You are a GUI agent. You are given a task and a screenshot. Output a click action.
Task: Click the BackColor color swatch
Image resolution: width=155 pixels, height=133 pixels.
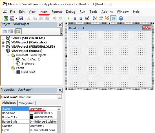tap(31, 113)
